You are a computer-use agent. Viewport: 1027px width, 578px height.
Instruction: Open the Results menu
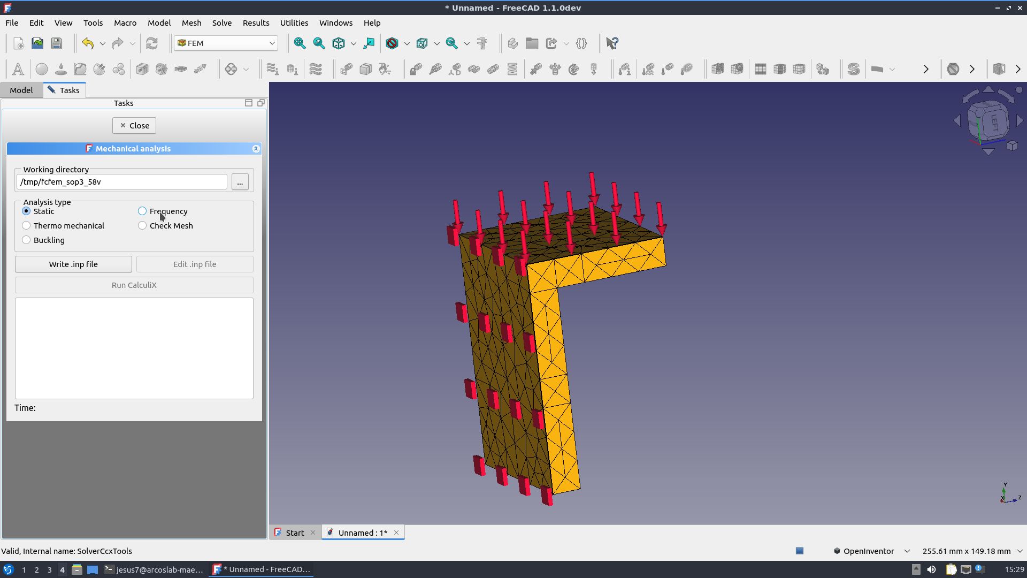pyautogui.click(x=256, y=23)
